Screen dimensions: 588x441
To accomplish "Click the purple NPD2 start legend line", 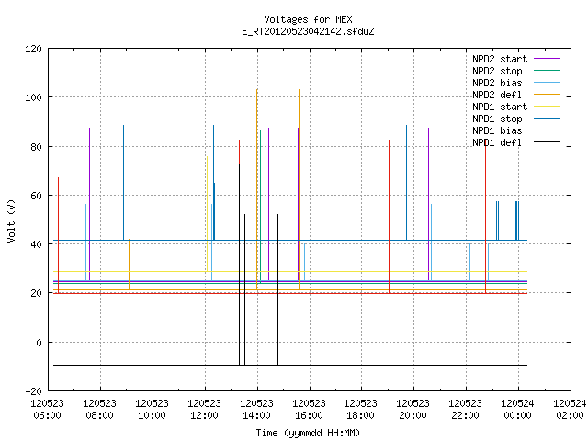I will tap(547, 59).
